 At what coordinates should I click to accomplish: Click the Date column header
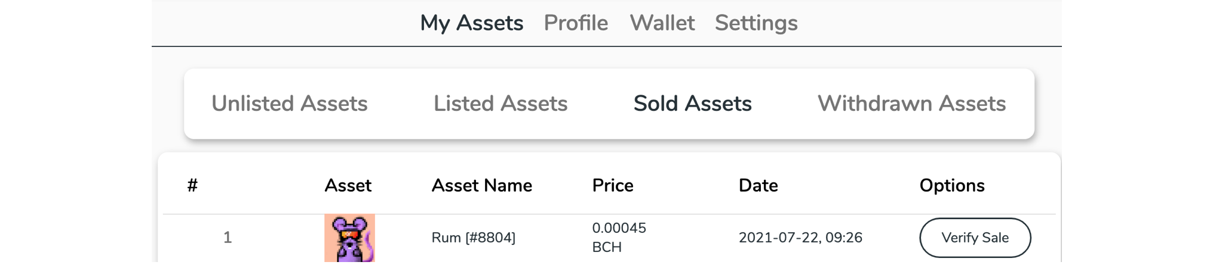758,186
